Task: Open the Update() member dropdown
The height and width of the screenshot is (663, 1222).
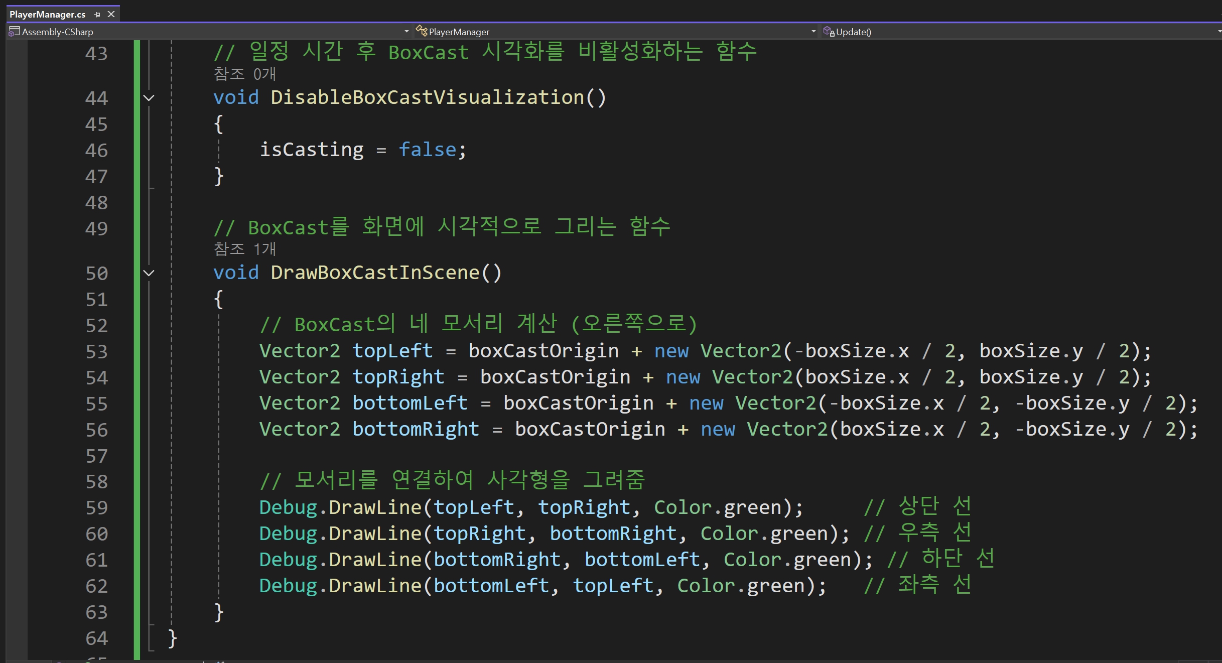Action: point(1219,32)
